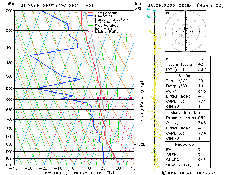
Task: Click the Most Unstable section heading
Action: point(185,113)
